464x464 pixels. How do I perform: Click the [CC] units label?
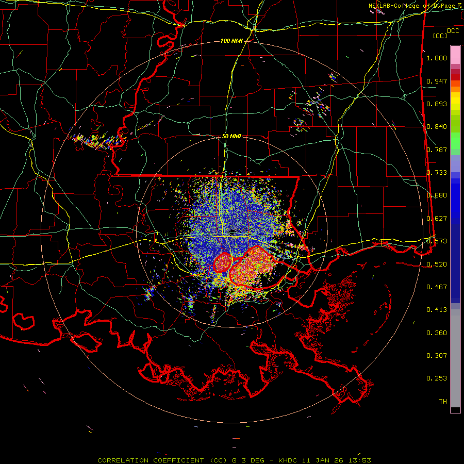point(440,36)
